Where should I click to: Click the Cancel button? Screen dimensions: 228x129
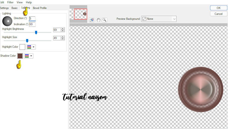point(218,14)
